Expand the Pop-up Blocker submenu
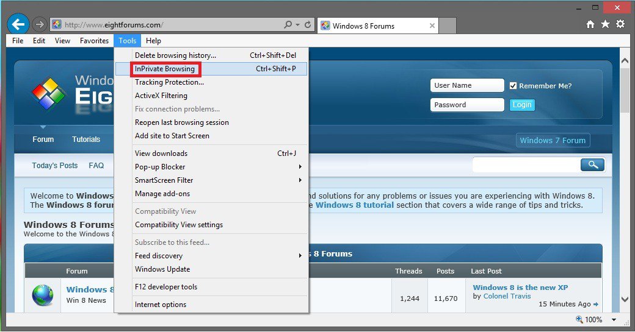 click(300, 167)
